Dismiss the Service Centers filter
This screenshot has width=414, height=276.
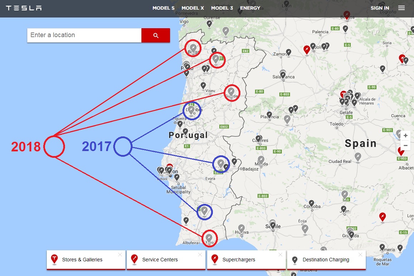click(200, 255)
